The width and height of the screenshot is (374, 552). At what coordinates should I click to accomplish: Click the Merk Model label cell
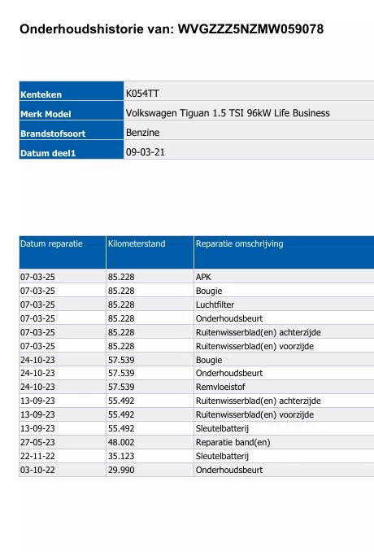pyautogui.click(x=72, y=111)
